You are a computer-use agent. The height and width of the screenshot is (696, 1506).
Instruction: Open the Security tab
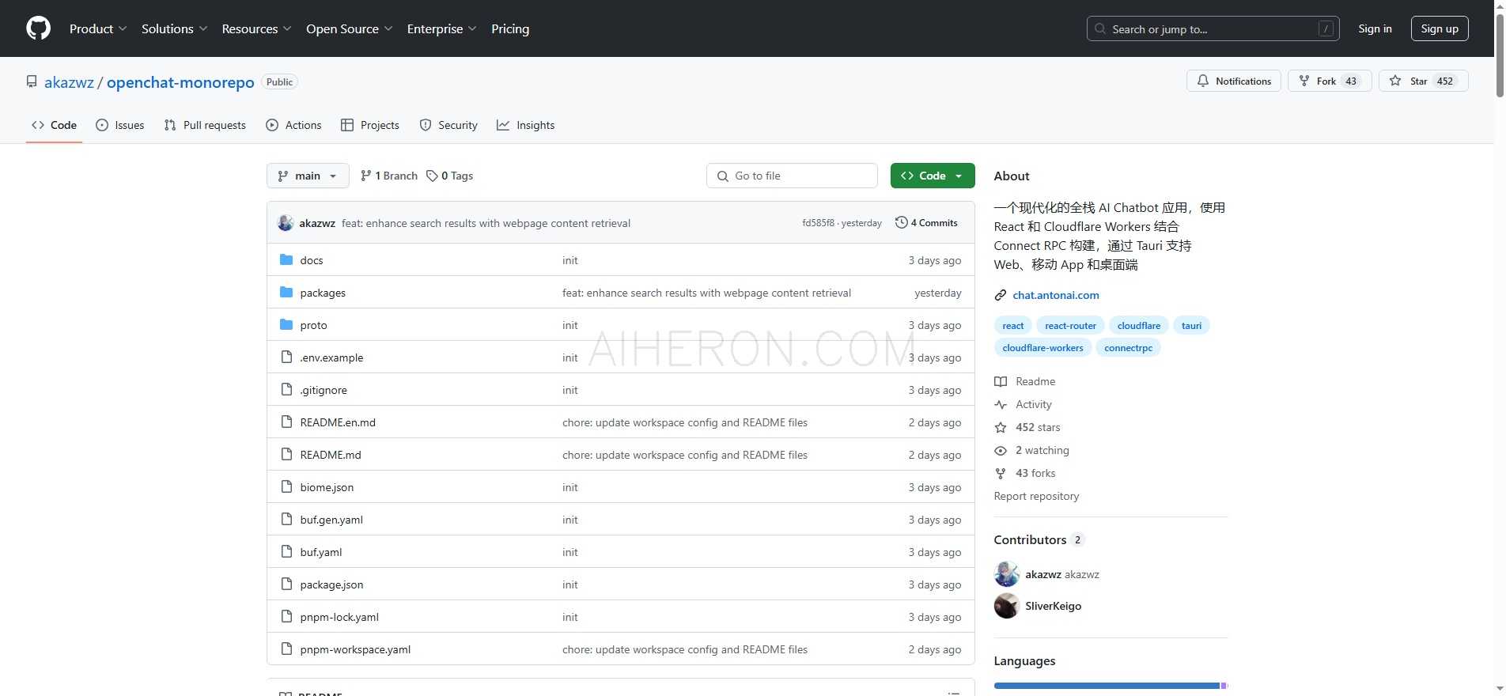[x=448, y=125]
